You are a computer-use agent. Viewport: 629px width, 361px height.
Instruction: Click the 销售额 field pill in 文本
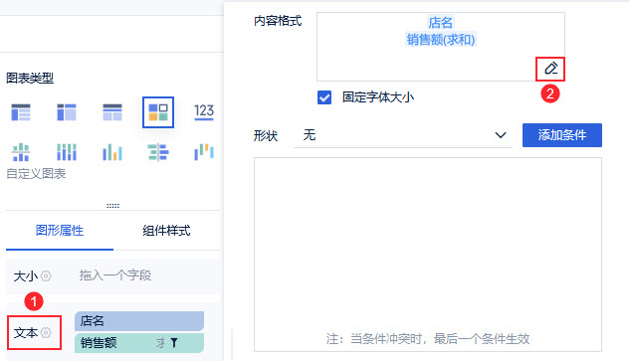pyautogui.click(x=139, y=343)
